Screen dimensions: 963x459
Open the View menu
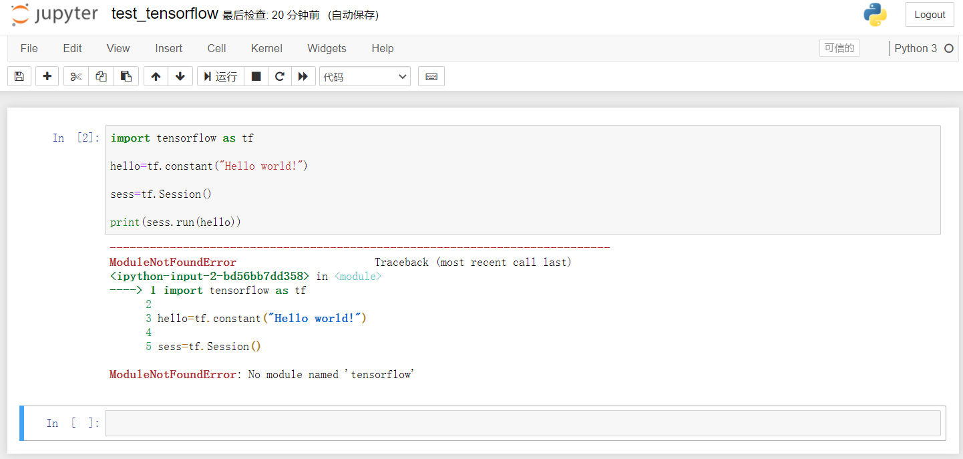pyautogui.click(x=118, y=48)
